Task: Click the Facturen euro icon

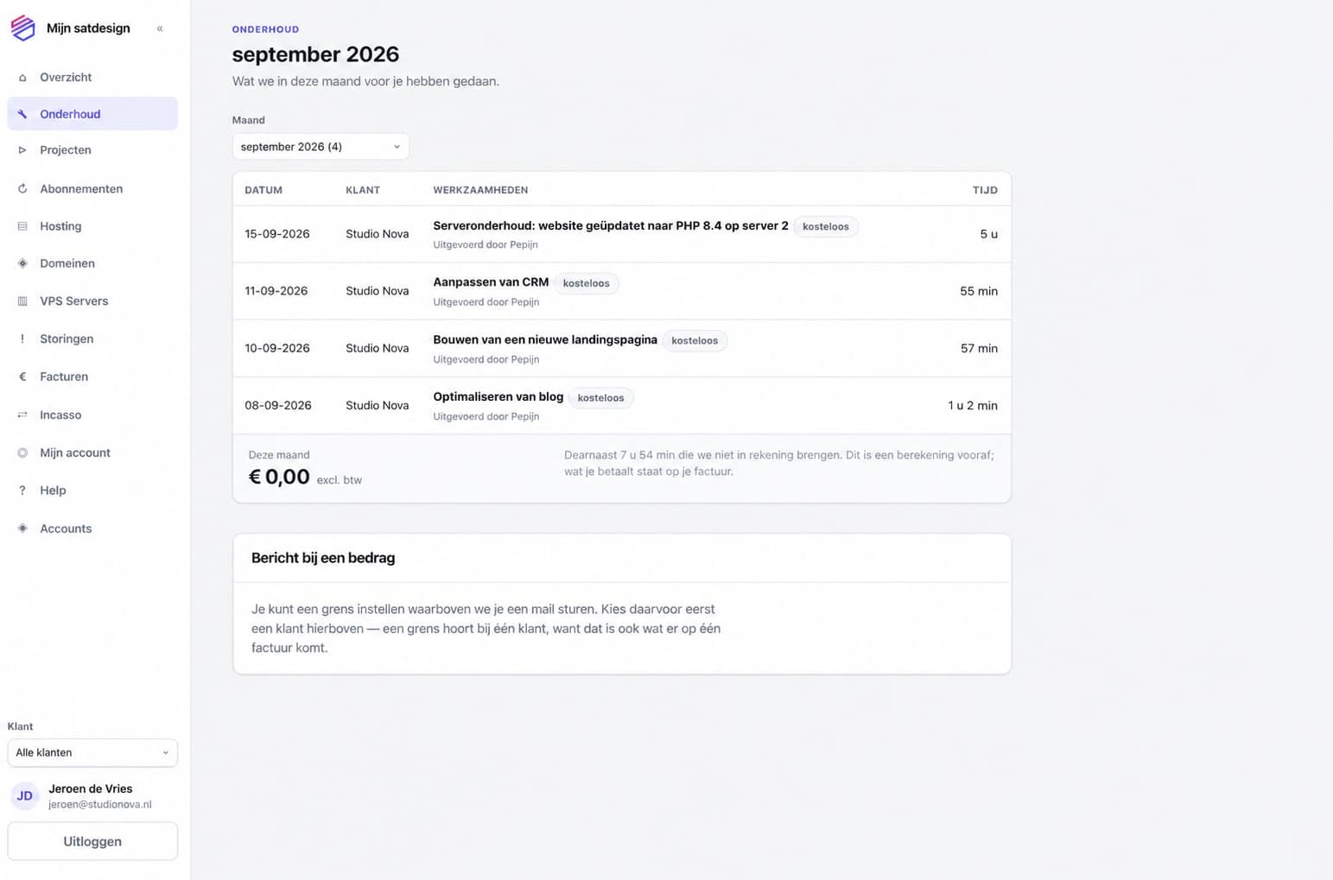Action: [x=22, y=377]
